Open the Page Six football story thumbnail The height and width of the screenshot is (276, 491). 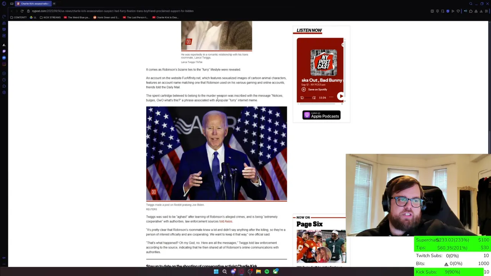[x=321, y=246]
